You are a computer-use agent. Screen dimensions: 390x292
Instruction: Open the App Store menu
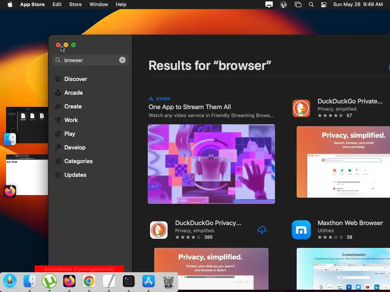click(32, 5)
